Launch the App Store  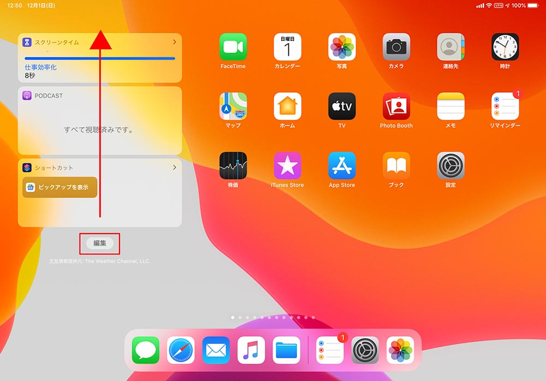pos(342,166)
